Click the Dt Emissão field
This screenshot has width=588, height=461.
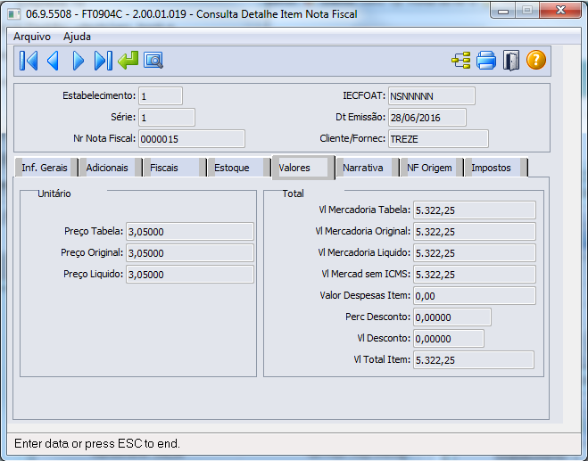click(427, 118)
